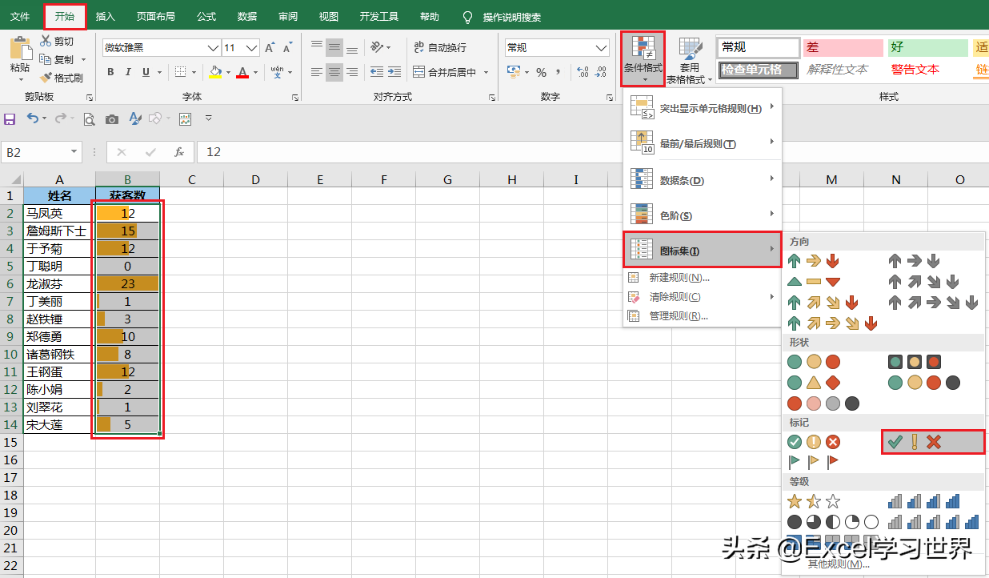989x578 pixels.
Task: Open the Highlight Cells Rules (突出显示单元格规则) submenu
Action: [703, 107]
